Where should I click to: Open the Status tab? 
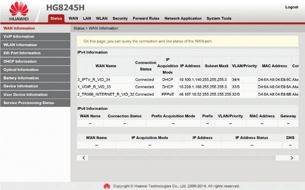pyautogui.click(x=56, y=18)
